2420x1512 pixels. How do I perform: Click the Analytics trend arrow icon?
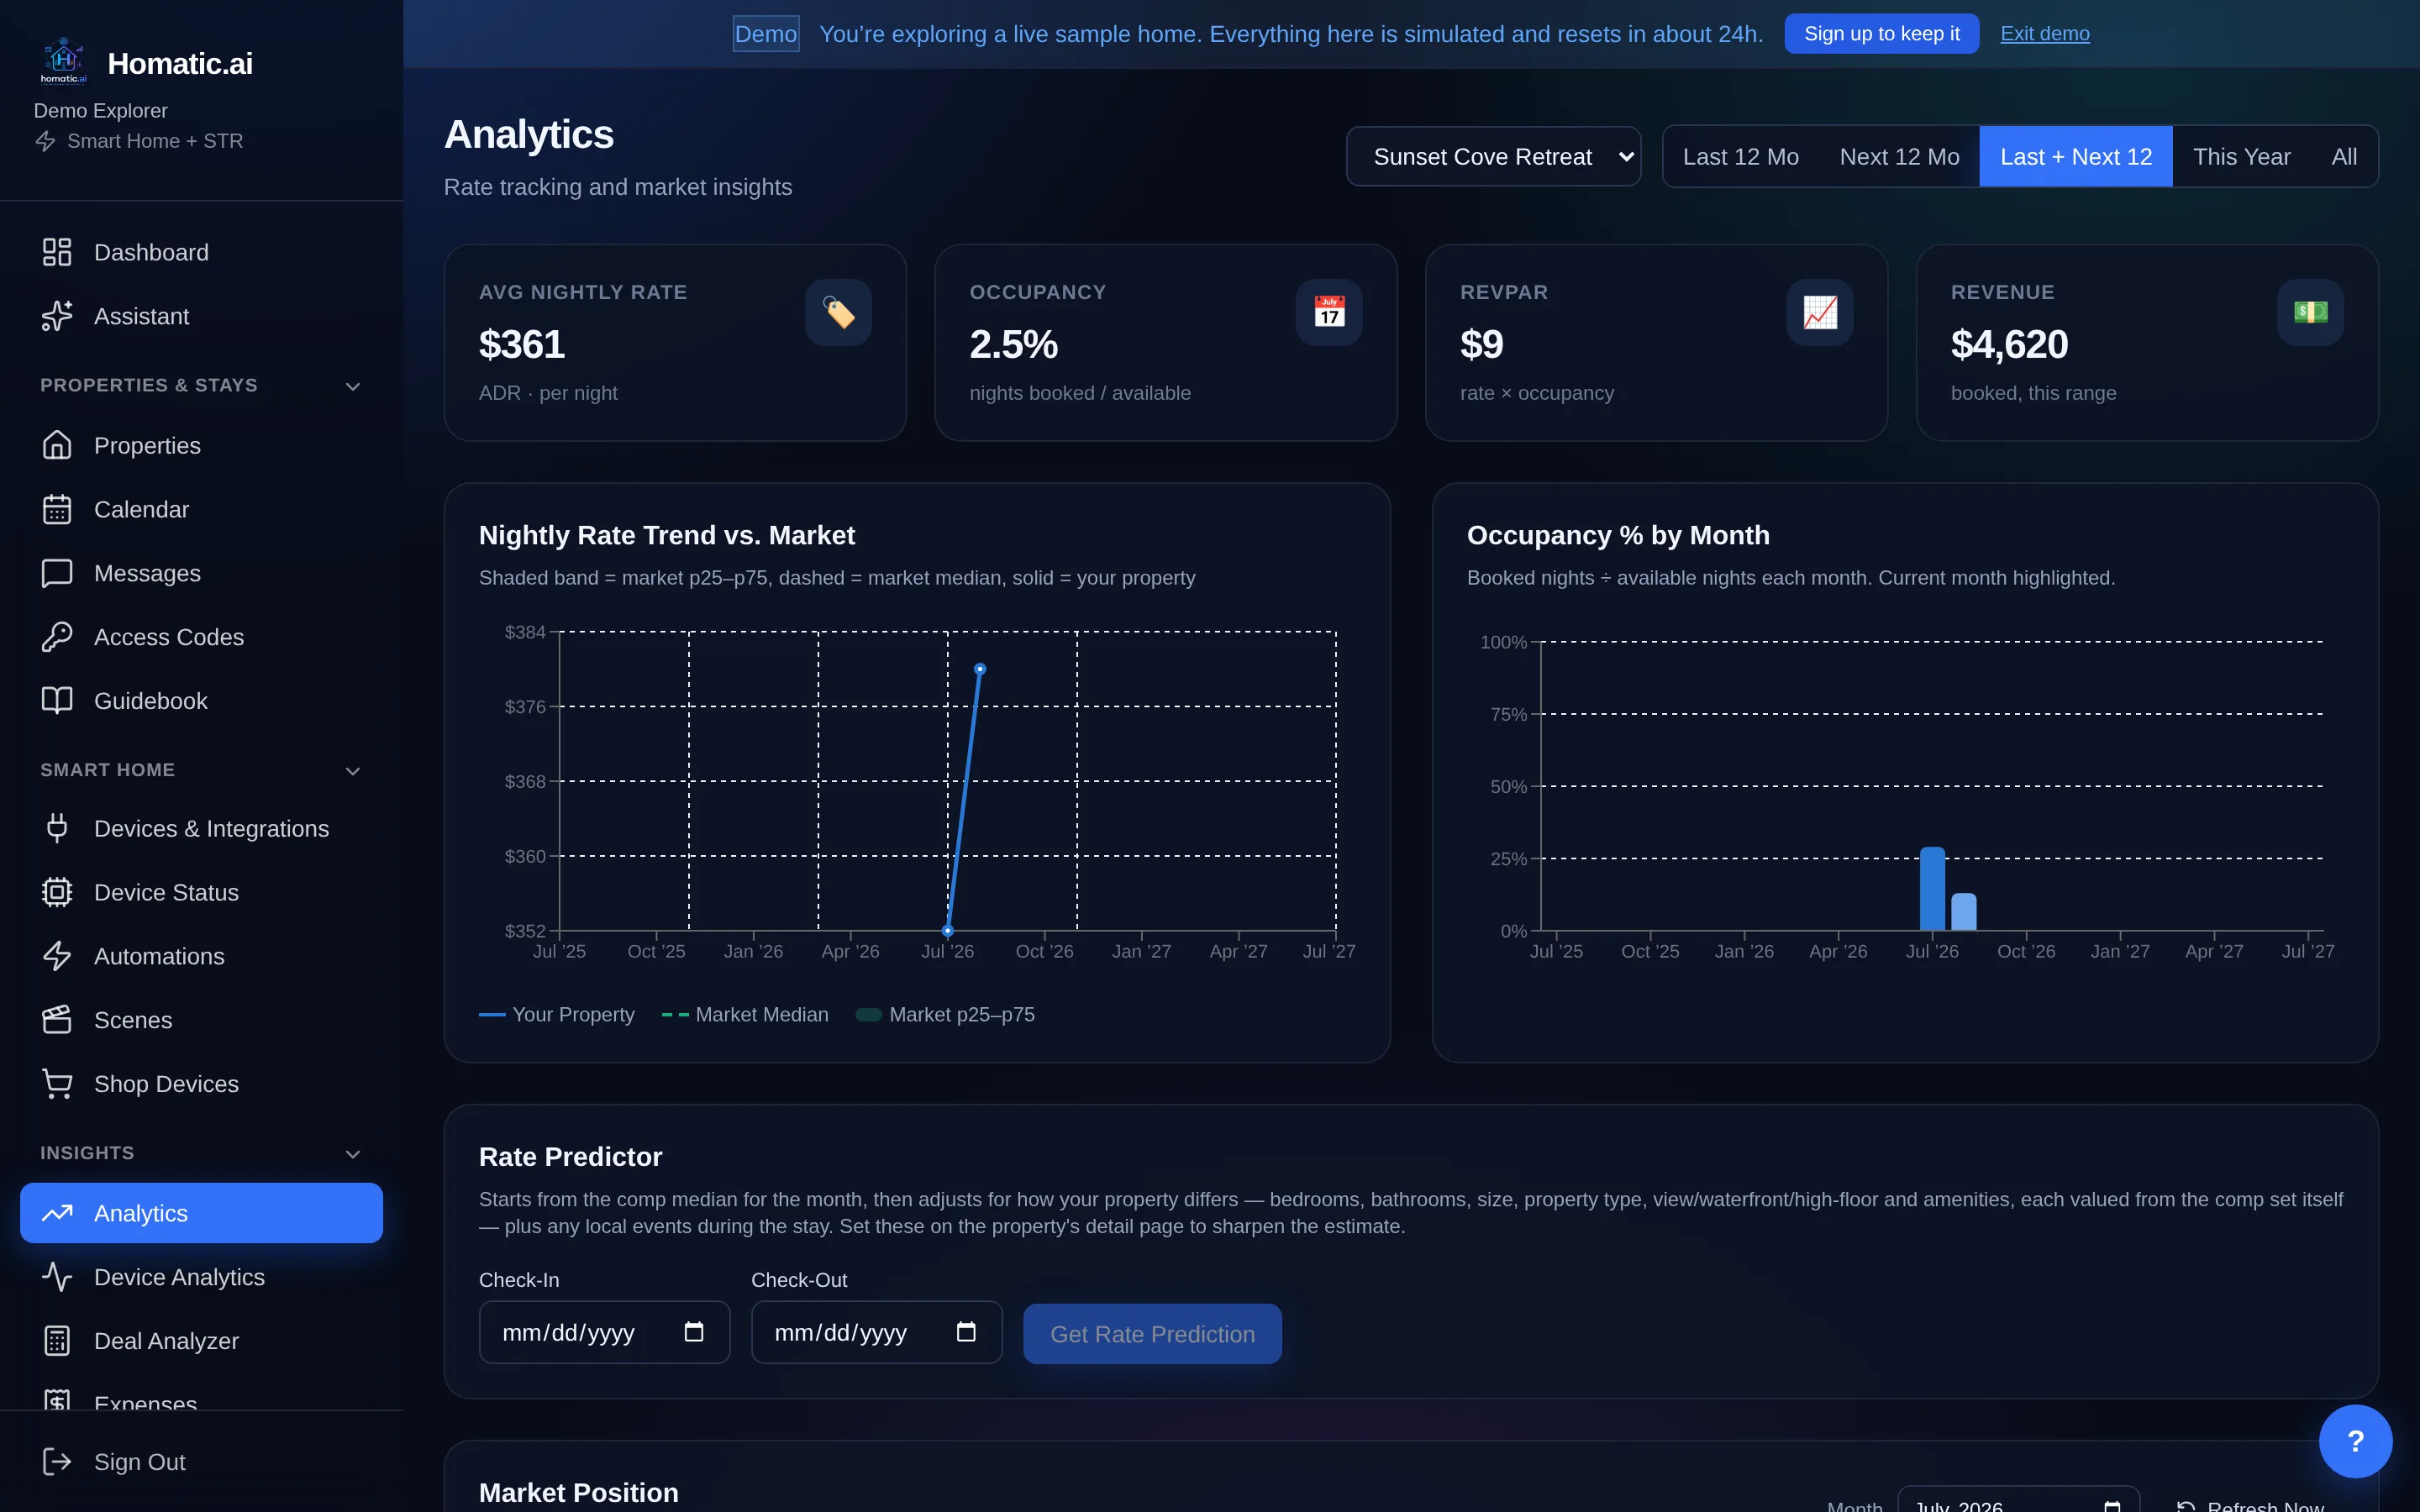(x=57, y=1213)
